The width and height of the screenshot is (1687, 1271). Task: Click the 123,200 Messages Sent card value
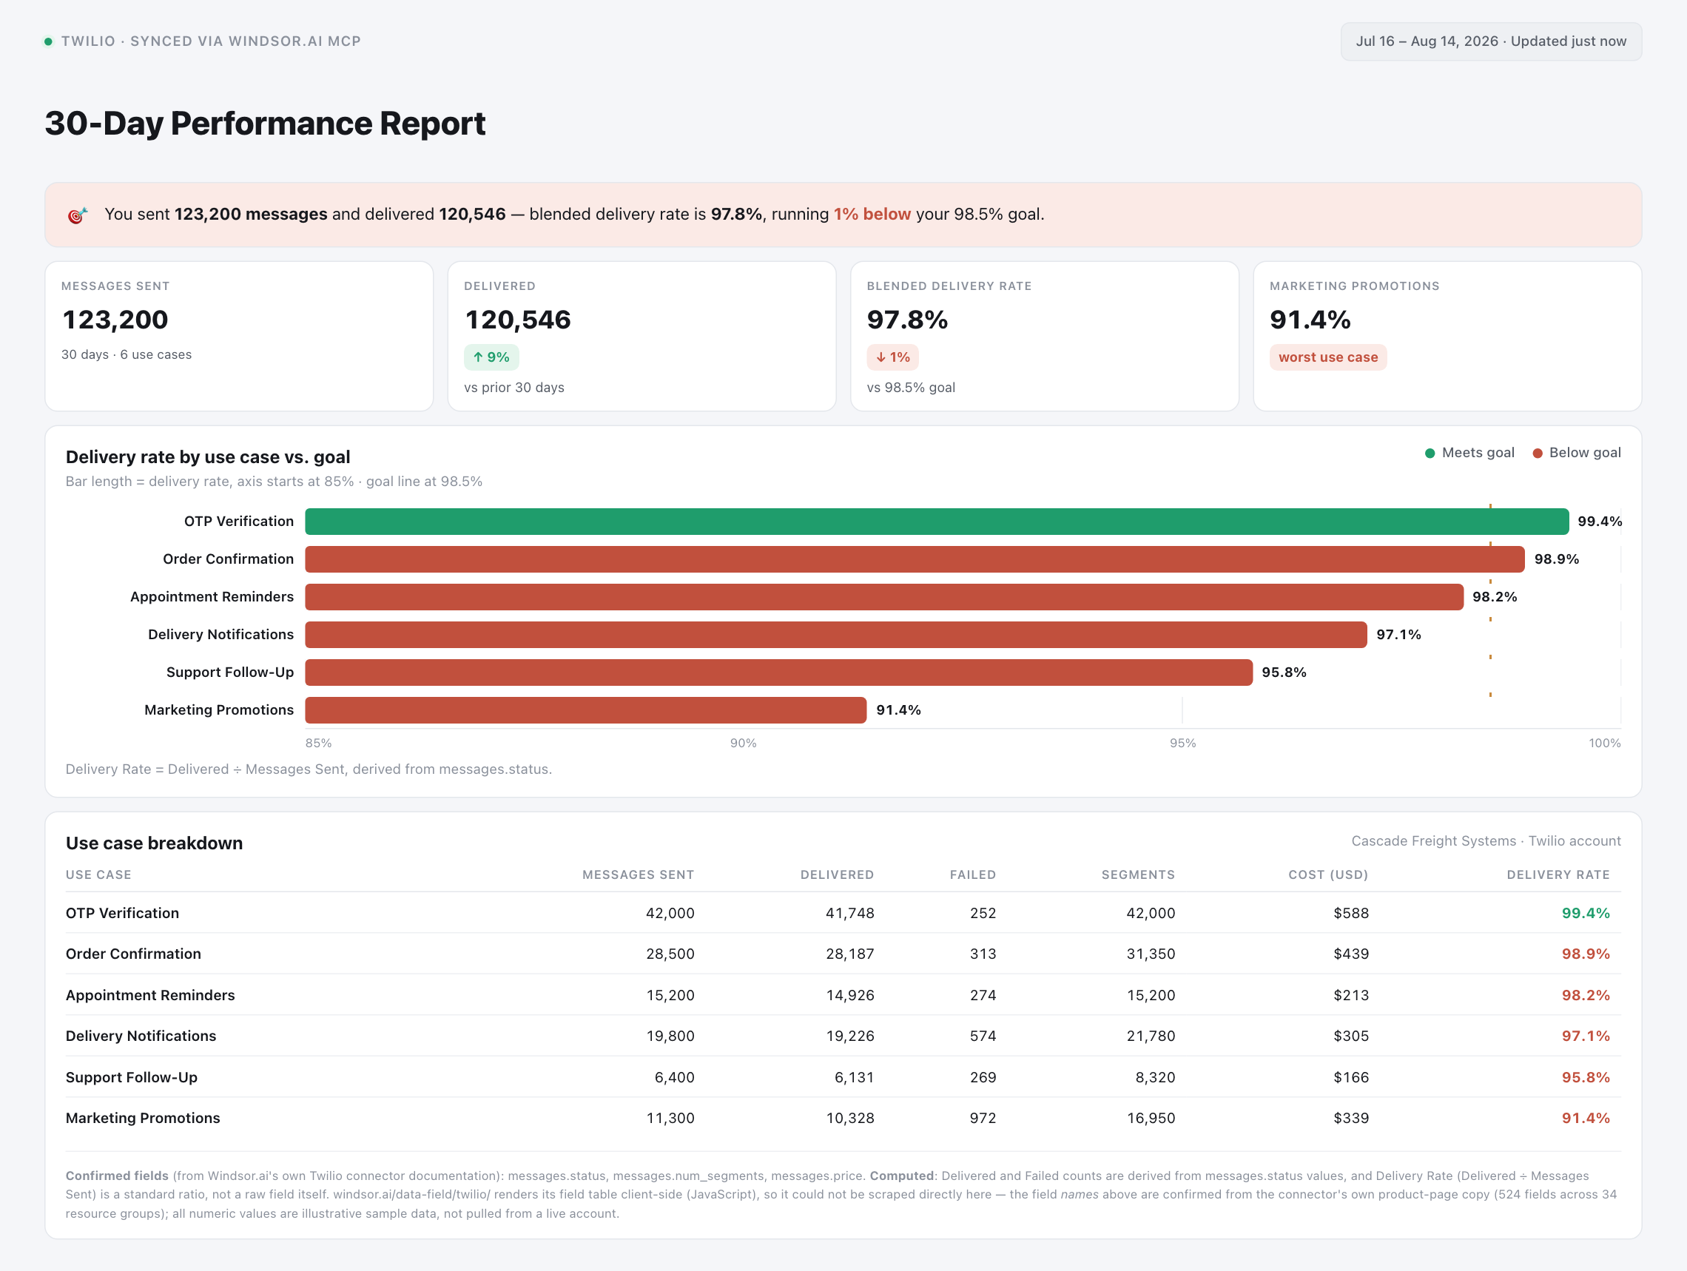click(115, 320)
